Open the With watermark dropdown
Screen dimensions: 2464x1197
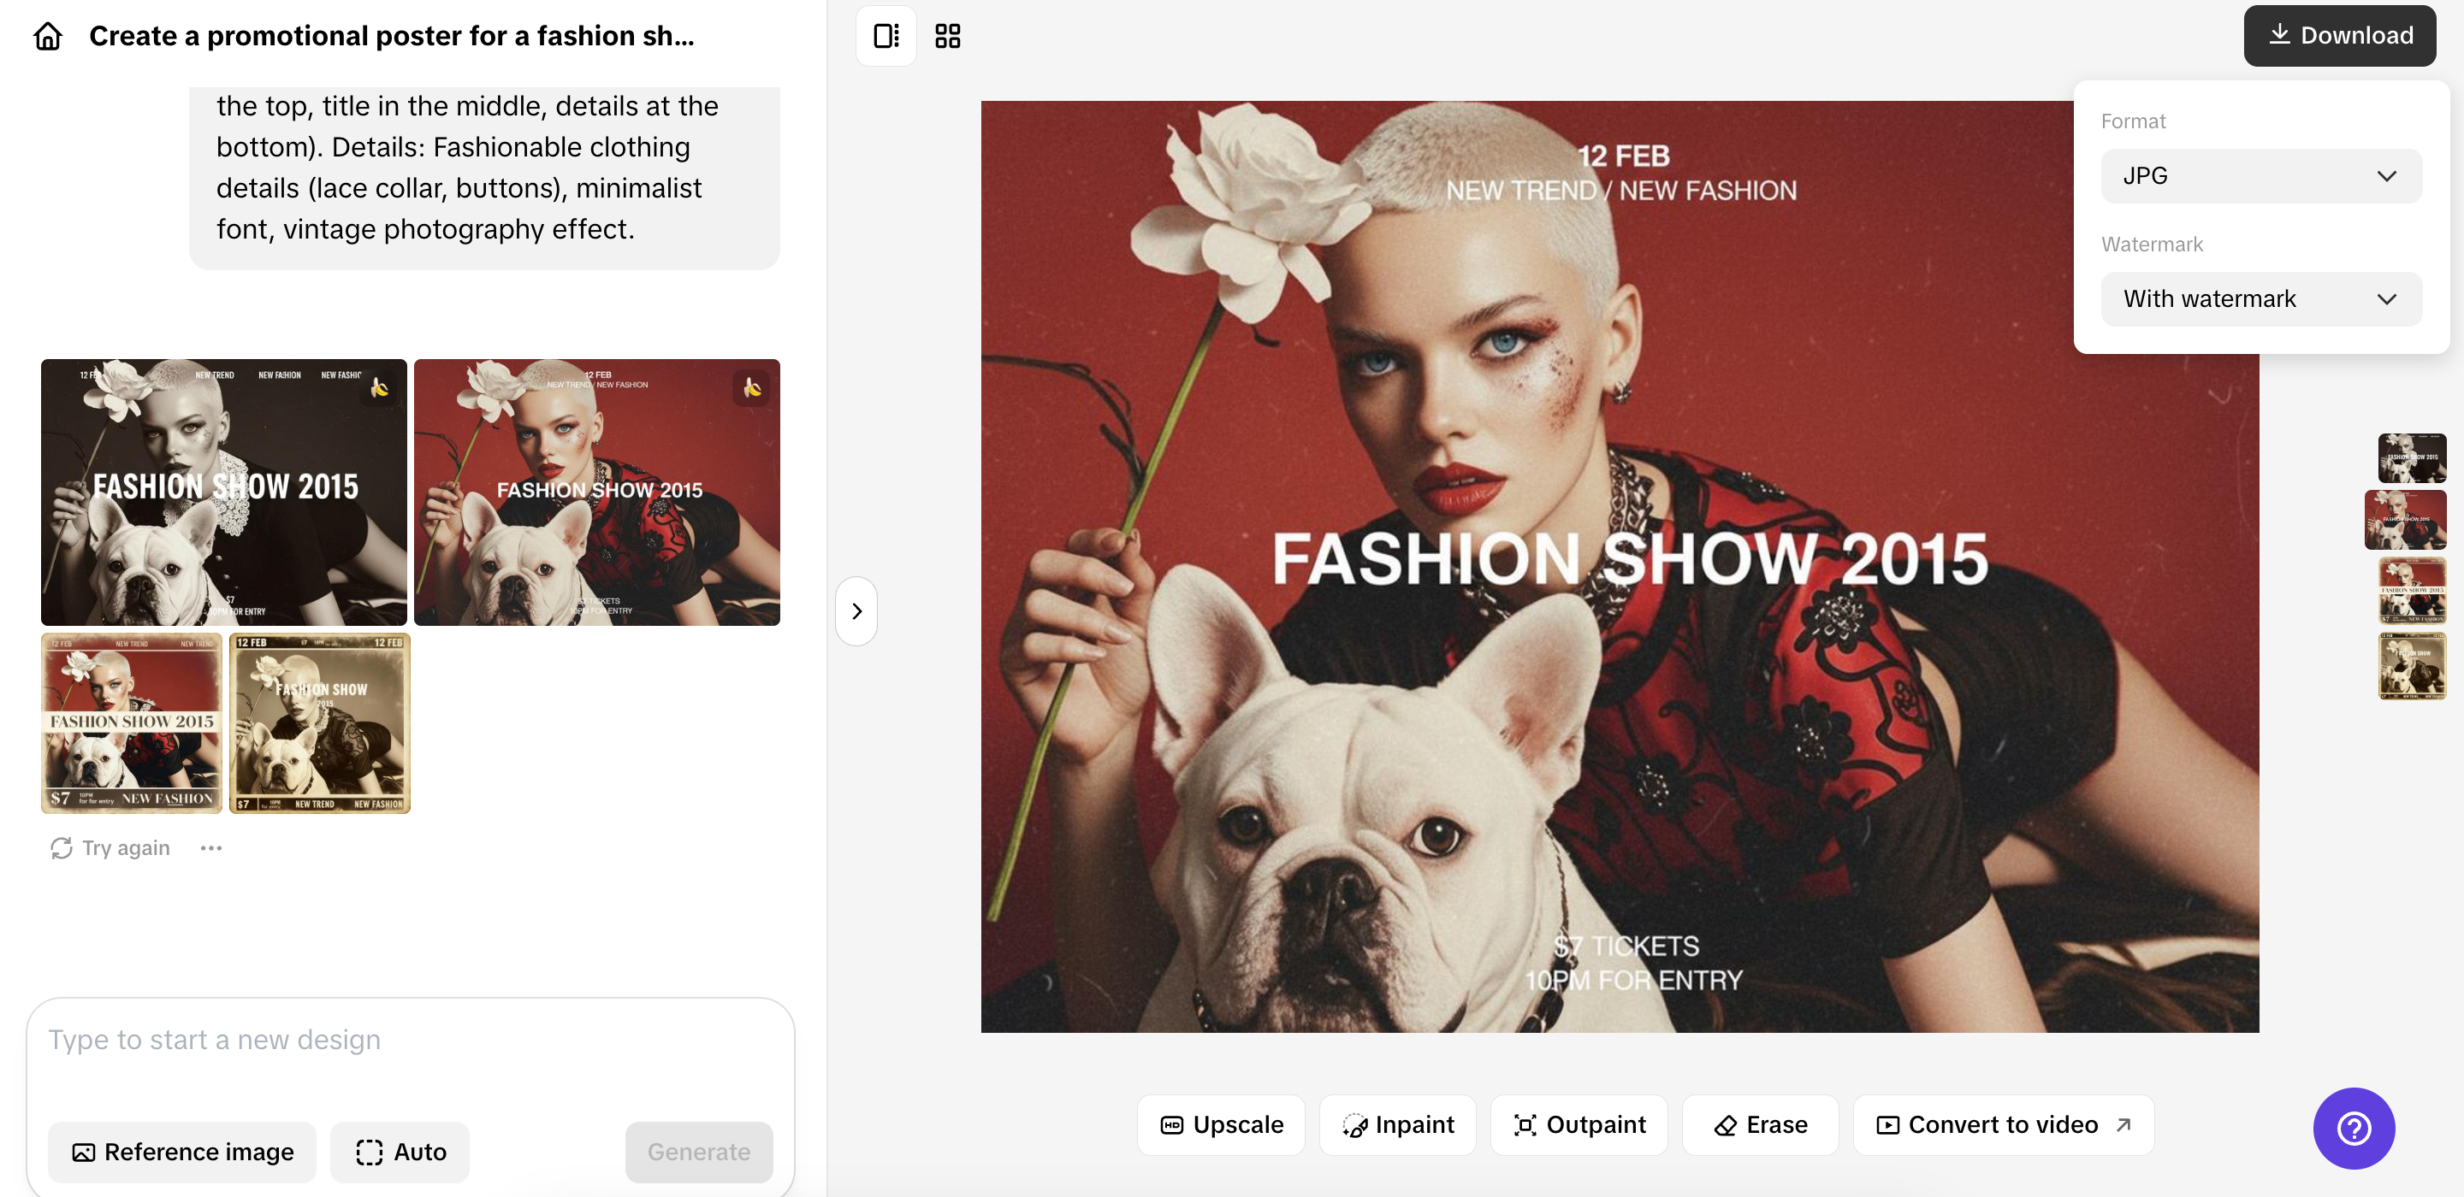click(2260, 298)
